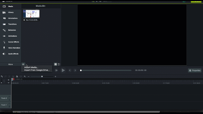Toggle the Track 2 visibility eye
The image size is (203, 114).
click(x=9, y=97)
